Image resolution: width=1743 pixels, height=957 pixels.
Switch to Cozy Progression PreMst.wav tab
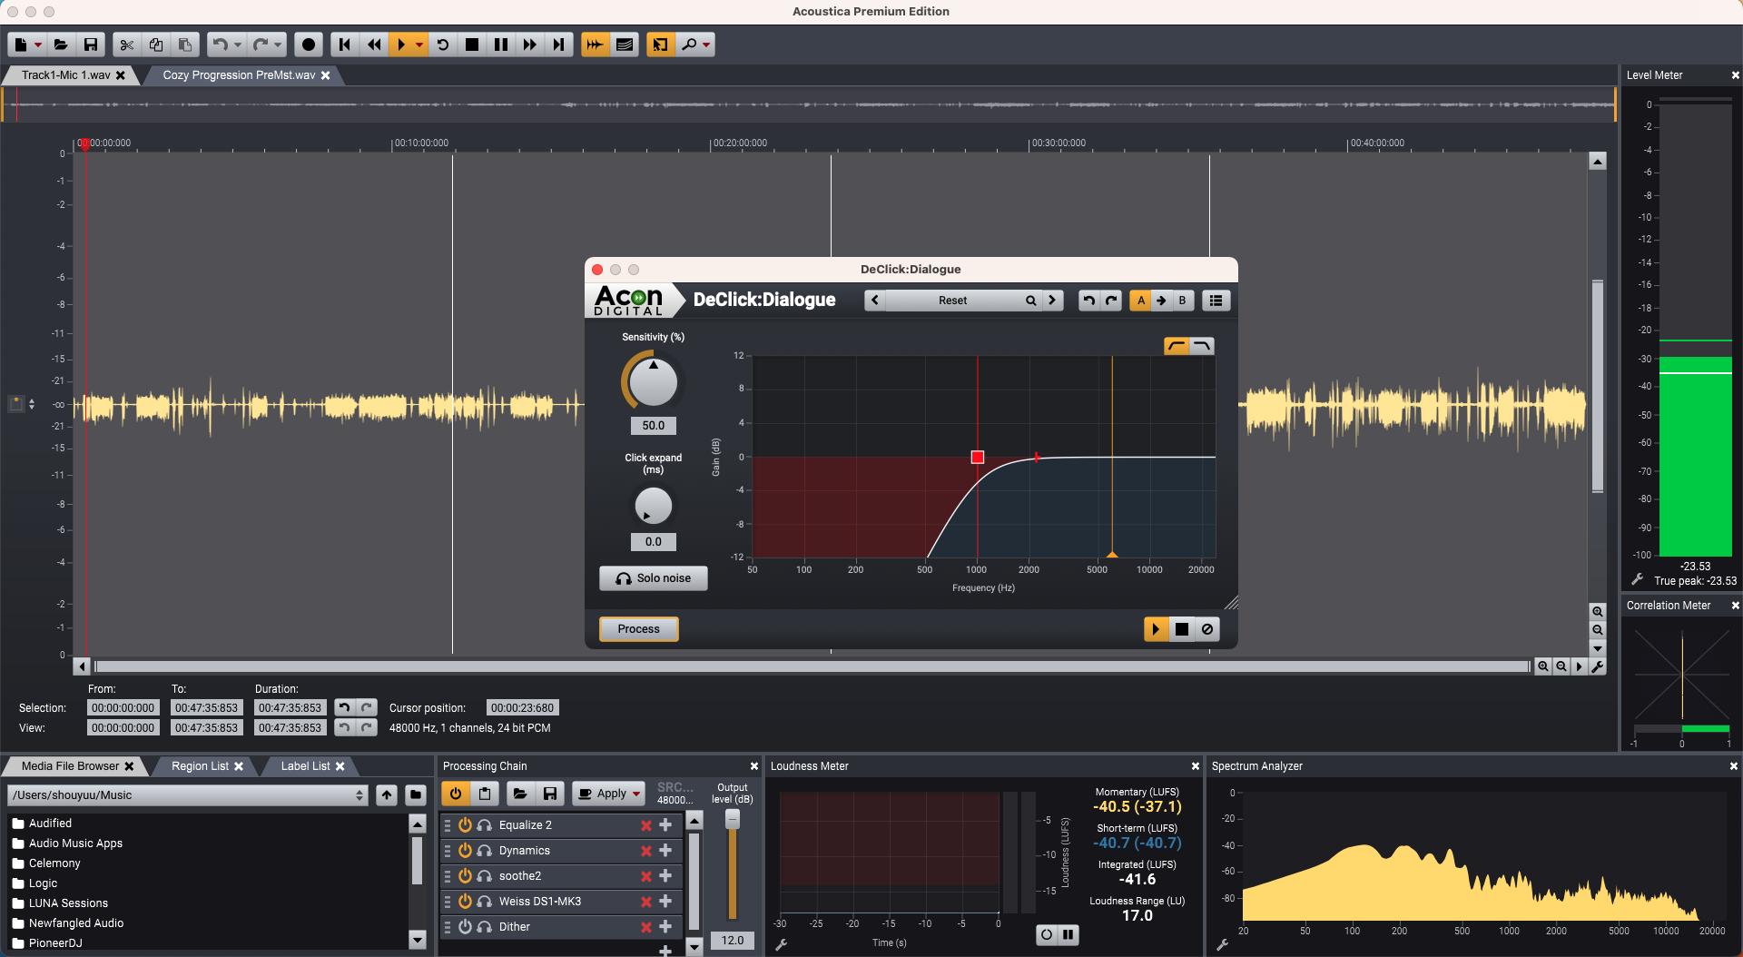click(239, 75)
